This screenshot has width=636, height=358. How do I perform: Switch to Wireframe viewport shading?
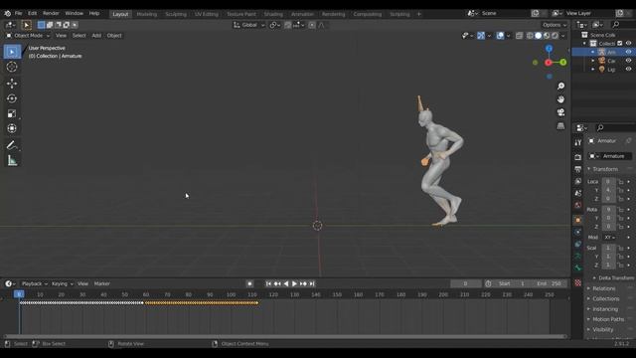click(x=530, y=36)
